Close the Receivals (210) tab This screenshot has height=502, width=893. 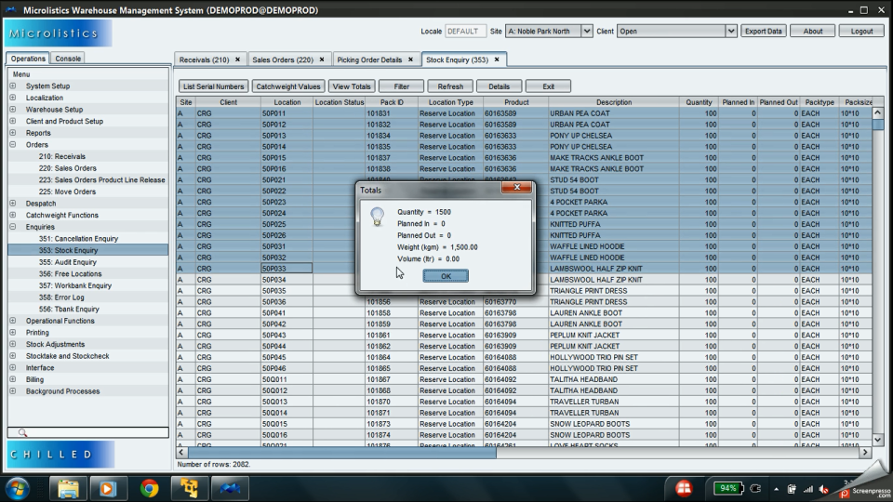point(237,59)
